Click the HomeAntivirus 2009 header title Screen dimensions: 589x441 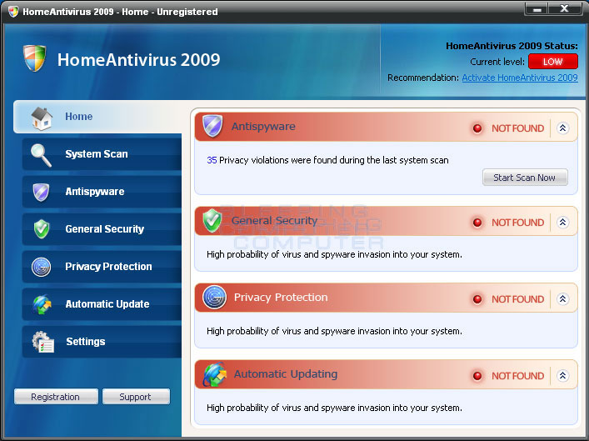tap(138, 60)
